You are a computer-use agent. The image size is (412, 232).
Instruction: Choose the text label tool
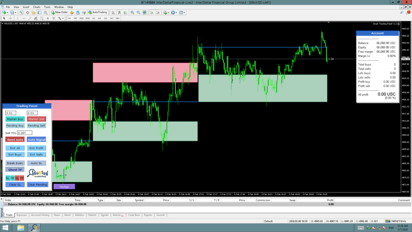48,18
